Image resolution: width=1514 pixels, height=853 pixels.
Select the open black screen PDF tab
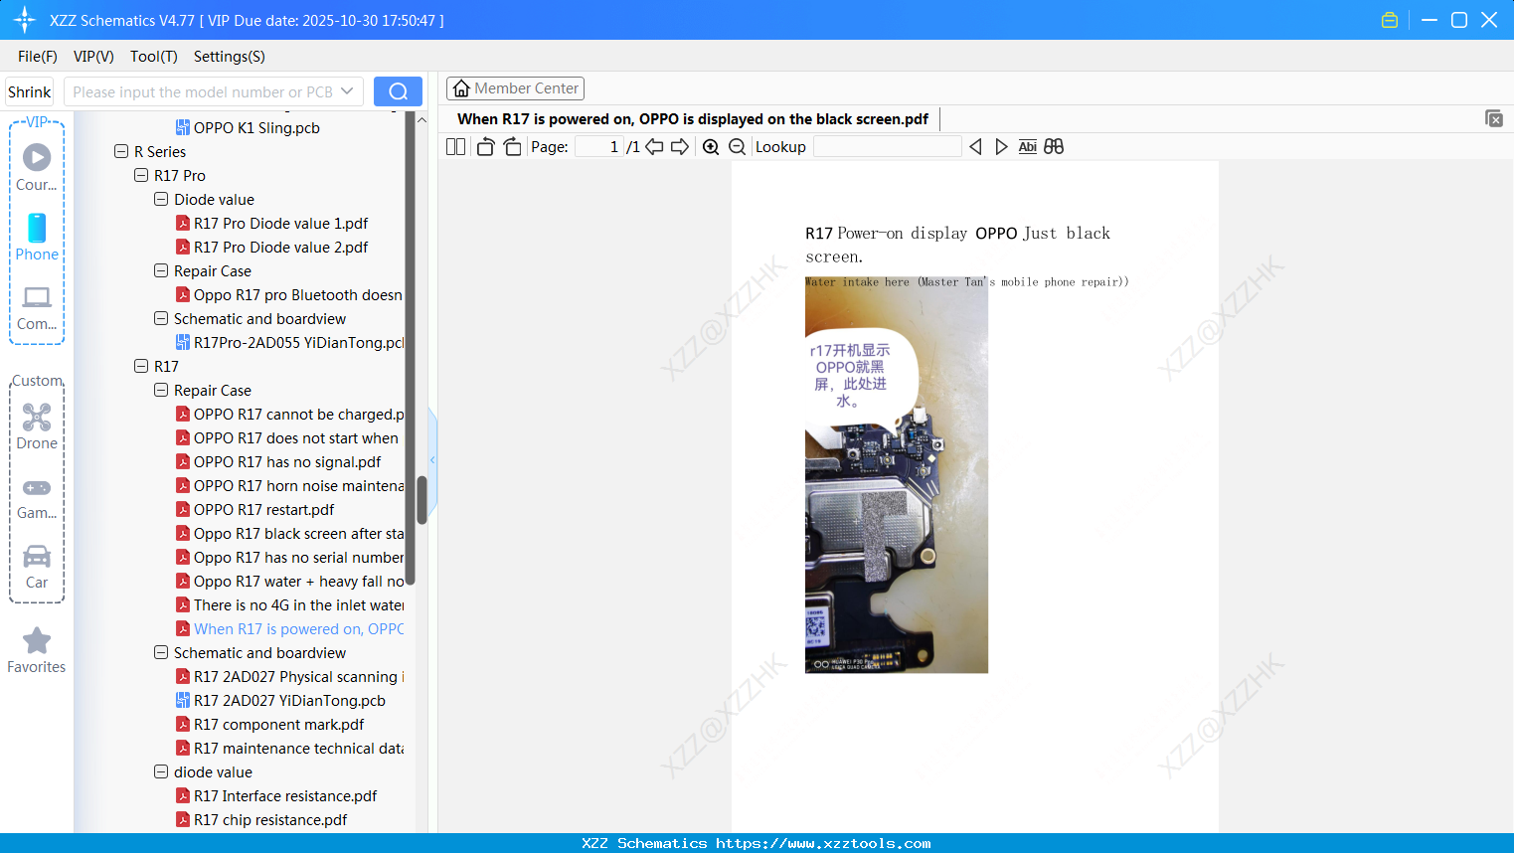click(693, 119)
